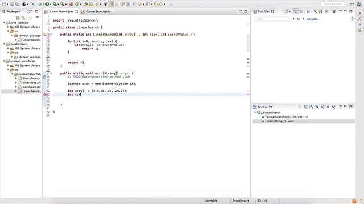
Task: Toggle Hide Static Members in Outline
Action: (322, 107)
